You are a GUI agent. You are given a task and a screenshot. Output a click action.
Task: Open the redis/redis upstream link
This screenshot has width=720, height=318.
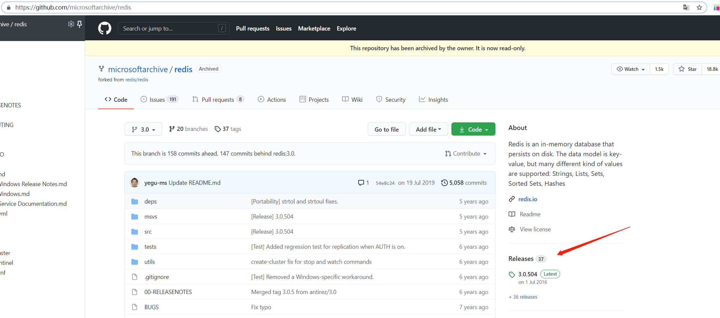pyautogui.click(x=137, y=80)
